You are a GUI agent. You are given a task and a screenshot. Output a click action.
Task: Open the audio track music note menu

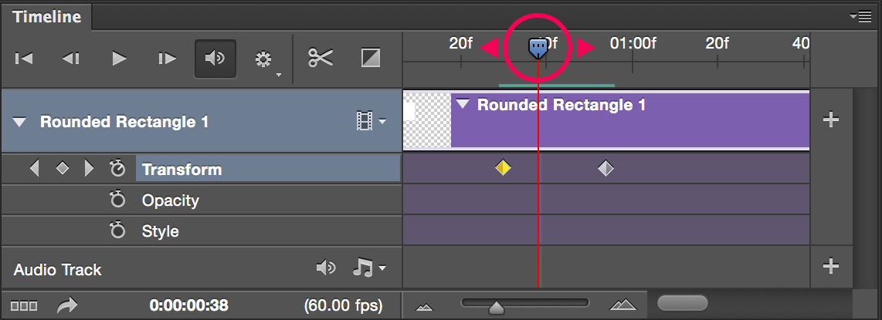click(368, 268)
